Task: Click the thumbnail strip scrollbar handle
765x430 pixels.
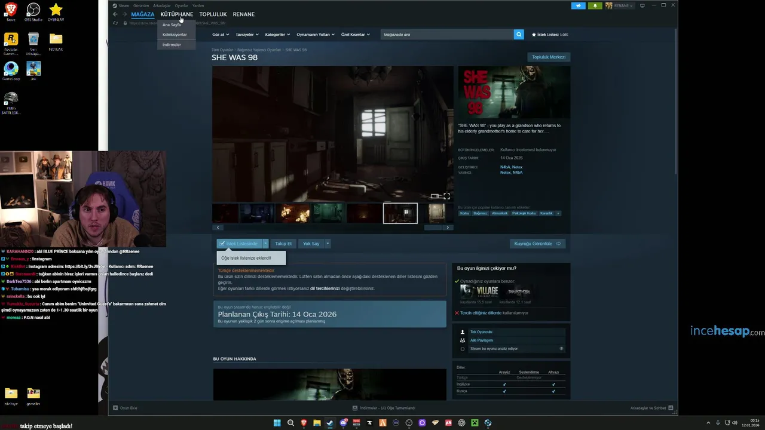Action: (433, 228)
